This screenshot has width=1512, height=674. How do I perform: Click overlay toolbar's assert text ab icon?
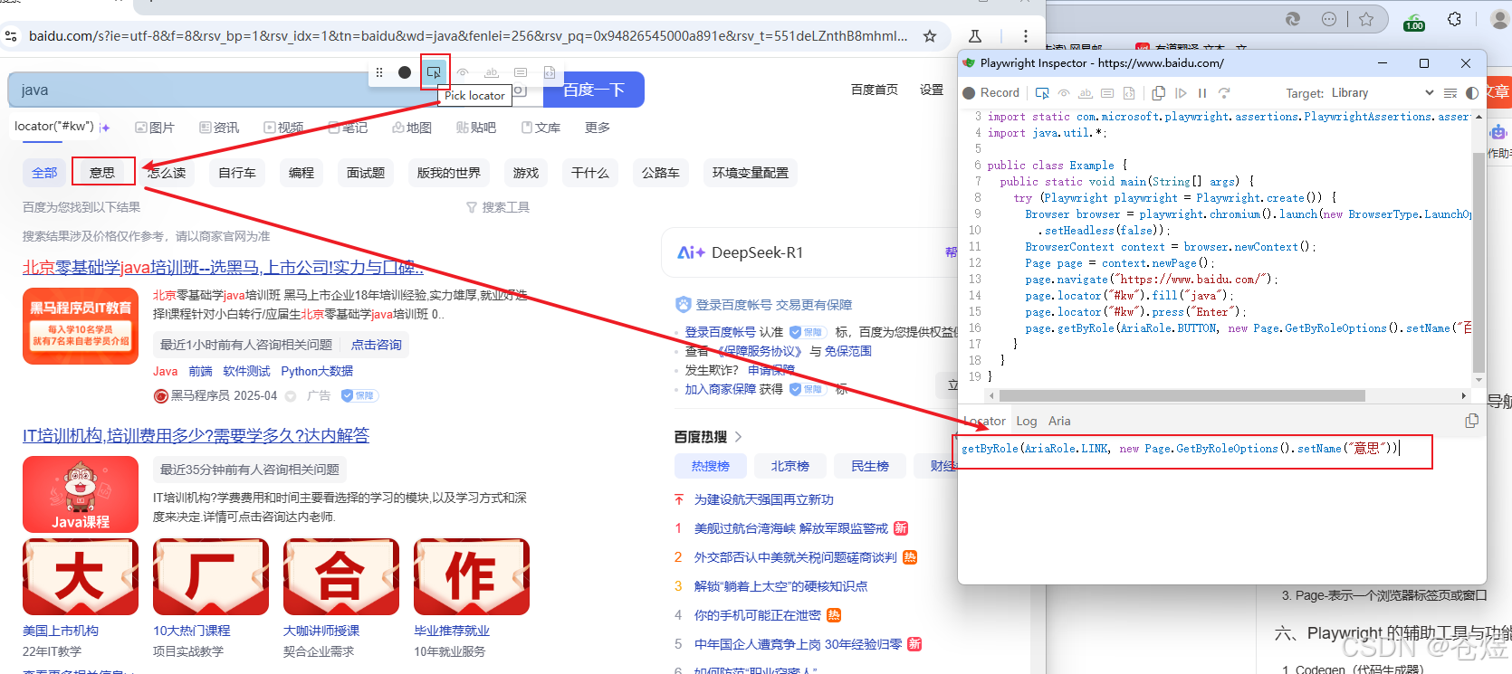point(492,72)
